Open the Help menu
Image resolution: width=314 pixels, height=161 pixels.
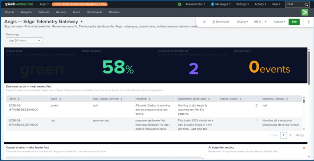(276, 4)
